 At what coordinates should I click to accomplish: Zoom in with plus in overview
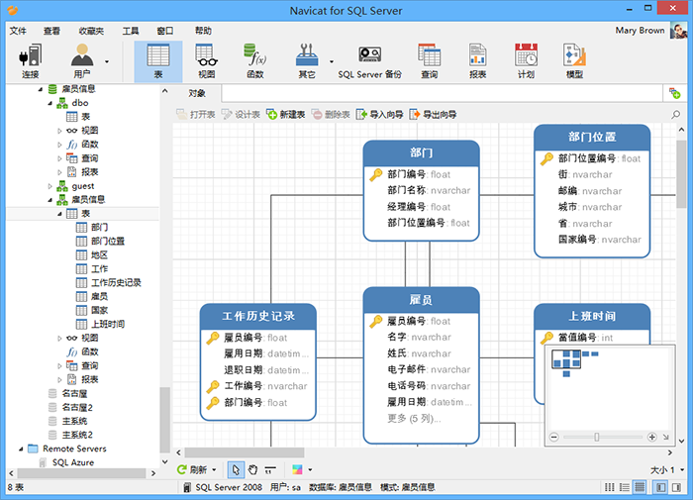tap(651, 437)
